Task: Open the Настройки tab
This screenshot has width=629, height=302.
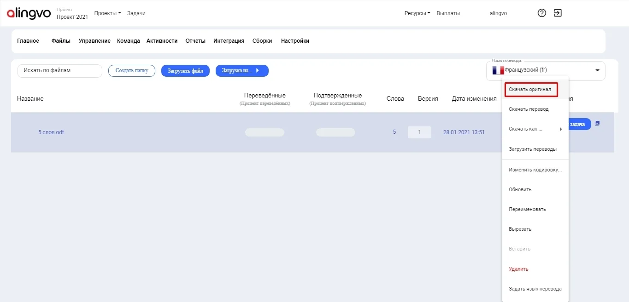Action: (x=295, y=41)
